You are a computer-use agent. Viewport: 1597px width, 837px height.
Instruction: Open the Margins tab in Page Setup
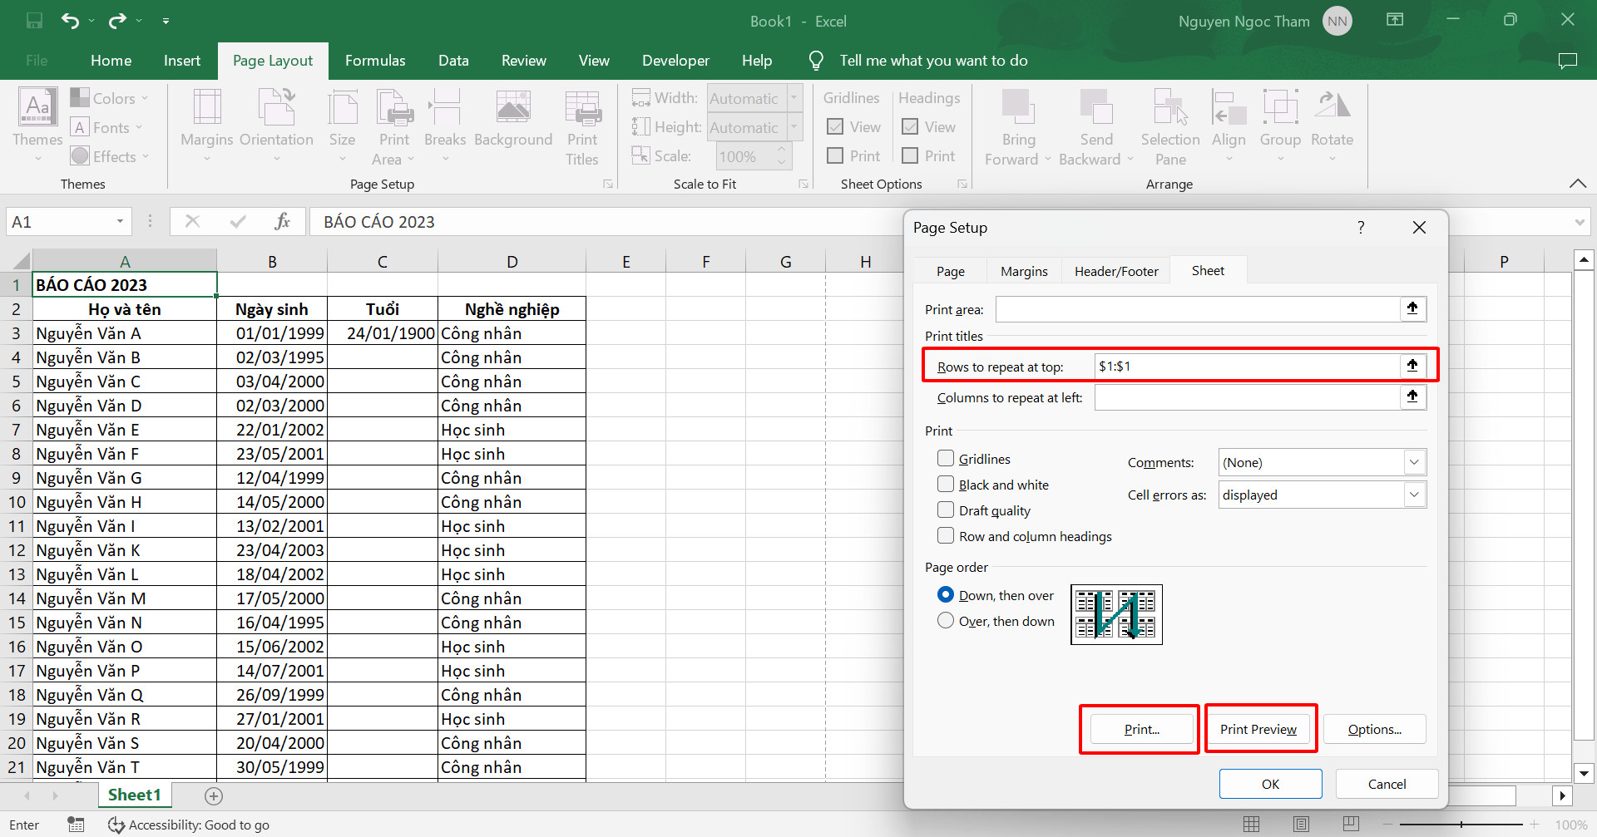1023,272
